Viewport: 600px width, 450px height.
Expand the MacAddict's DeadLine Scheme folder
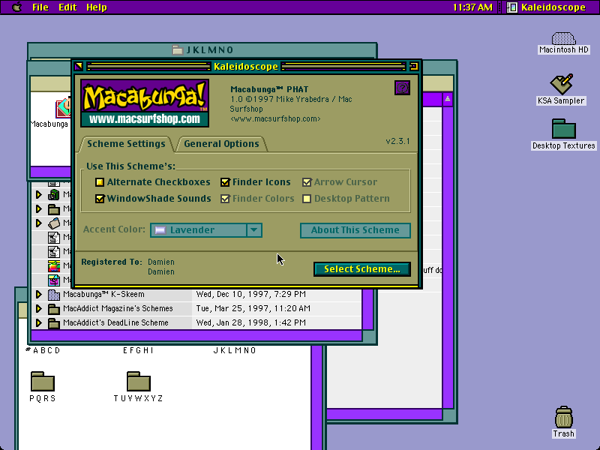[39, 322]
